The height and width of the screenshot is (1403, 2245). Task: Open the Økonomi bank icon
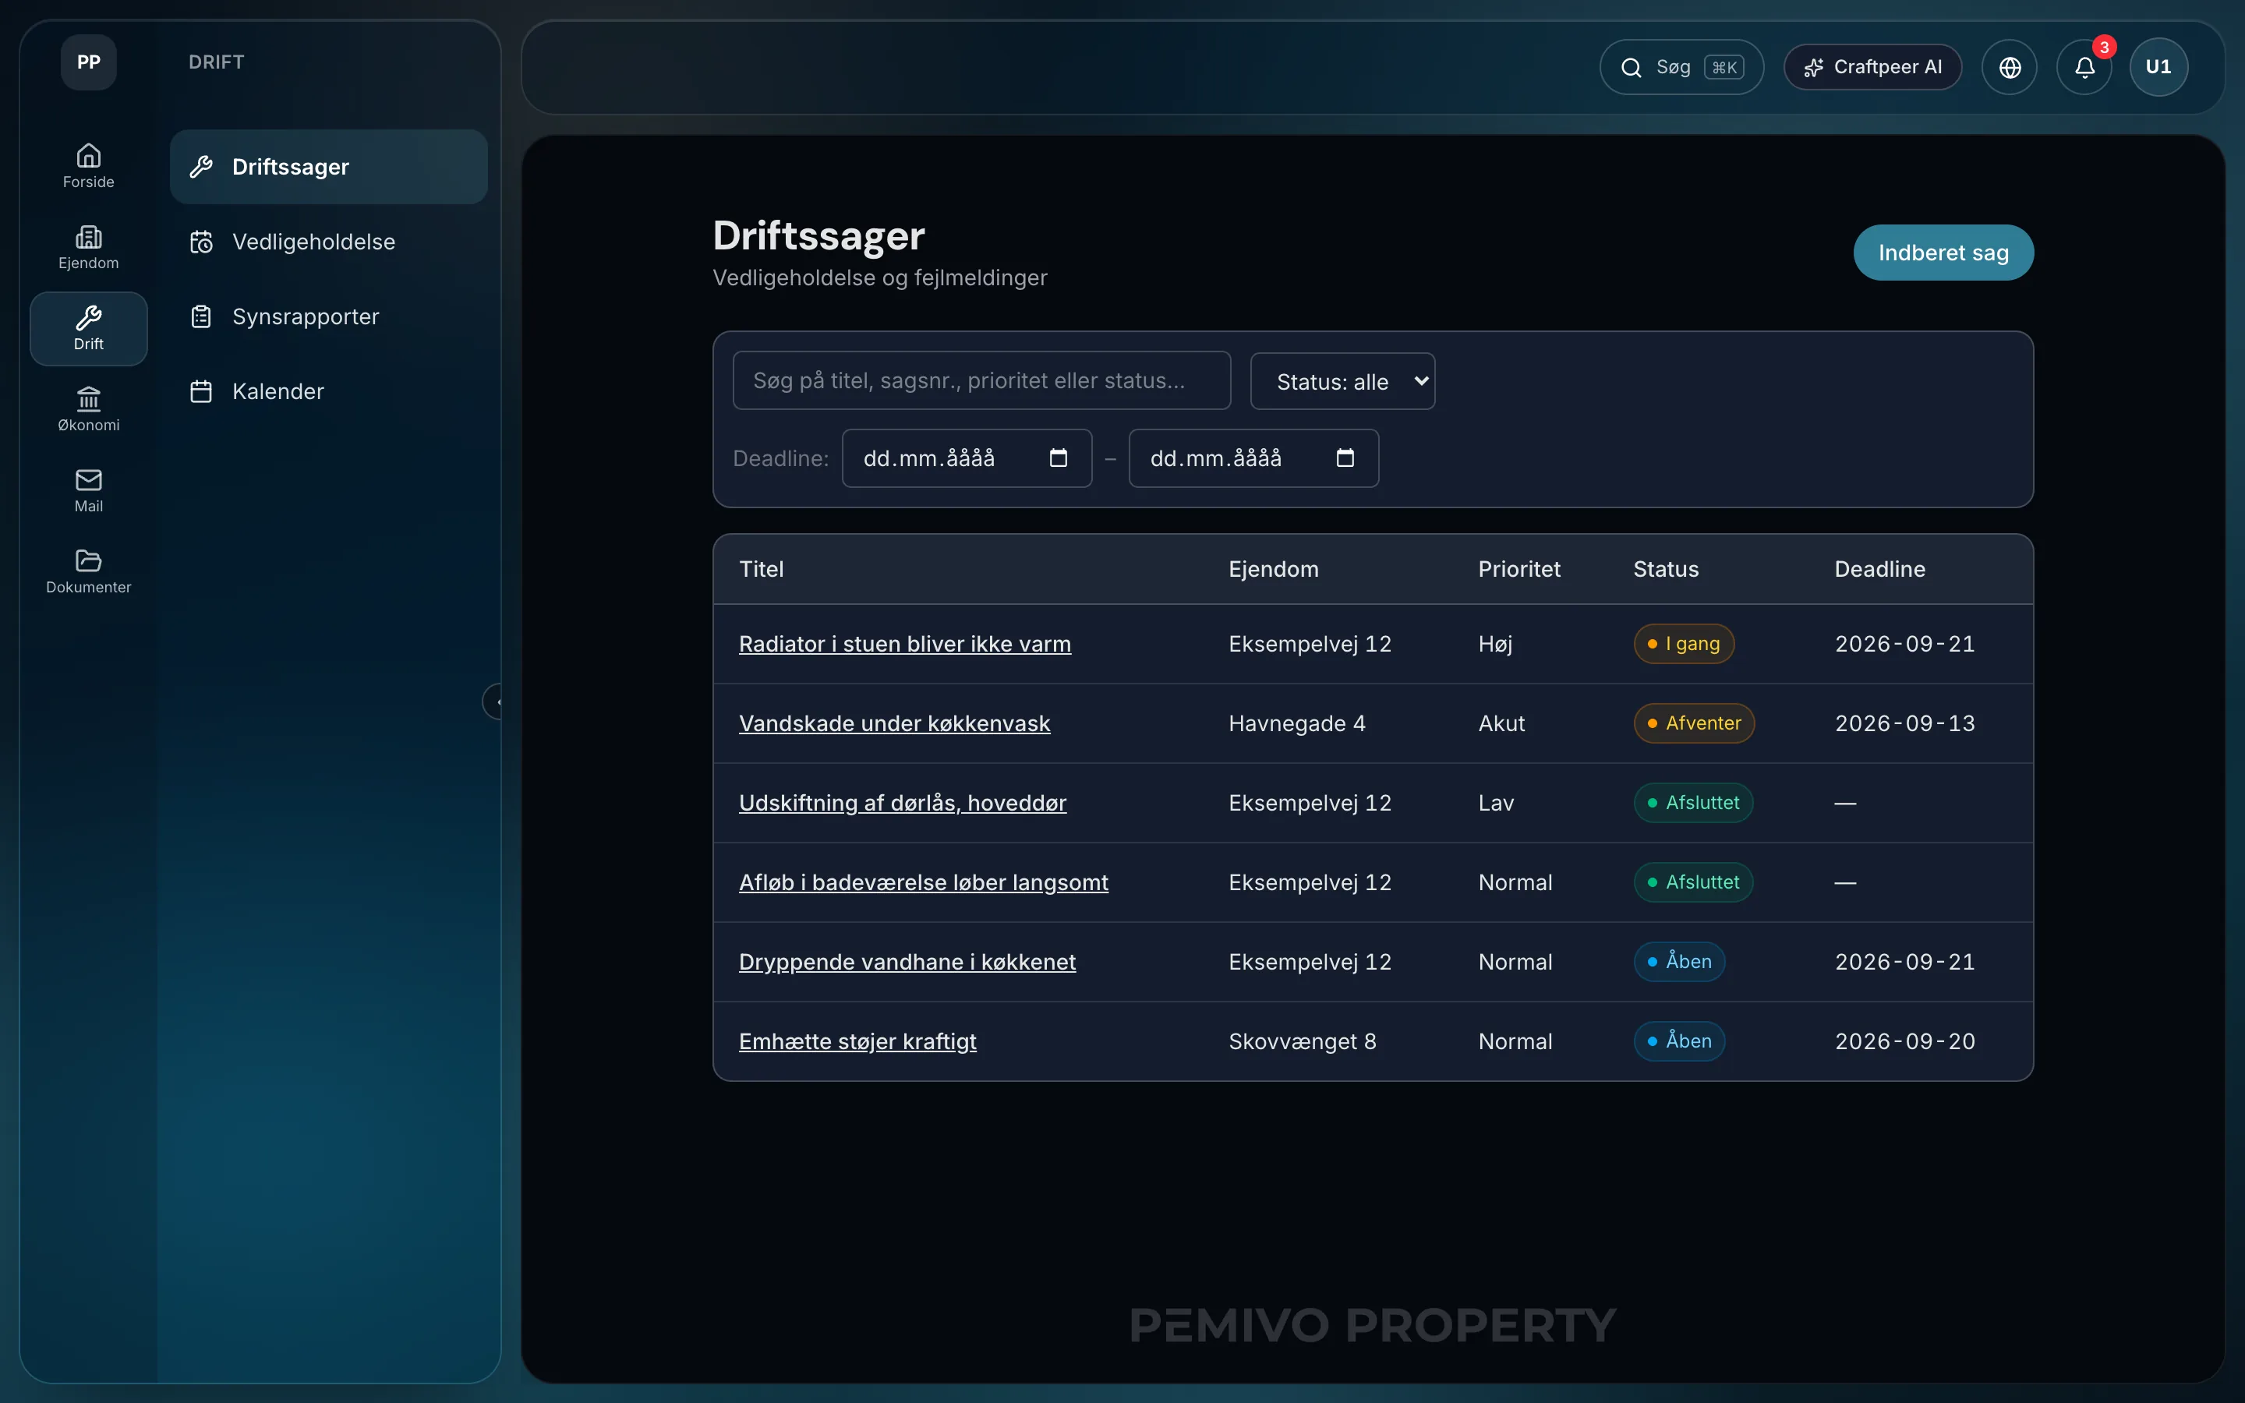(88, 409)
